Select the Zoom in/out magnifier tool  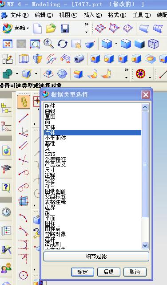48,44
